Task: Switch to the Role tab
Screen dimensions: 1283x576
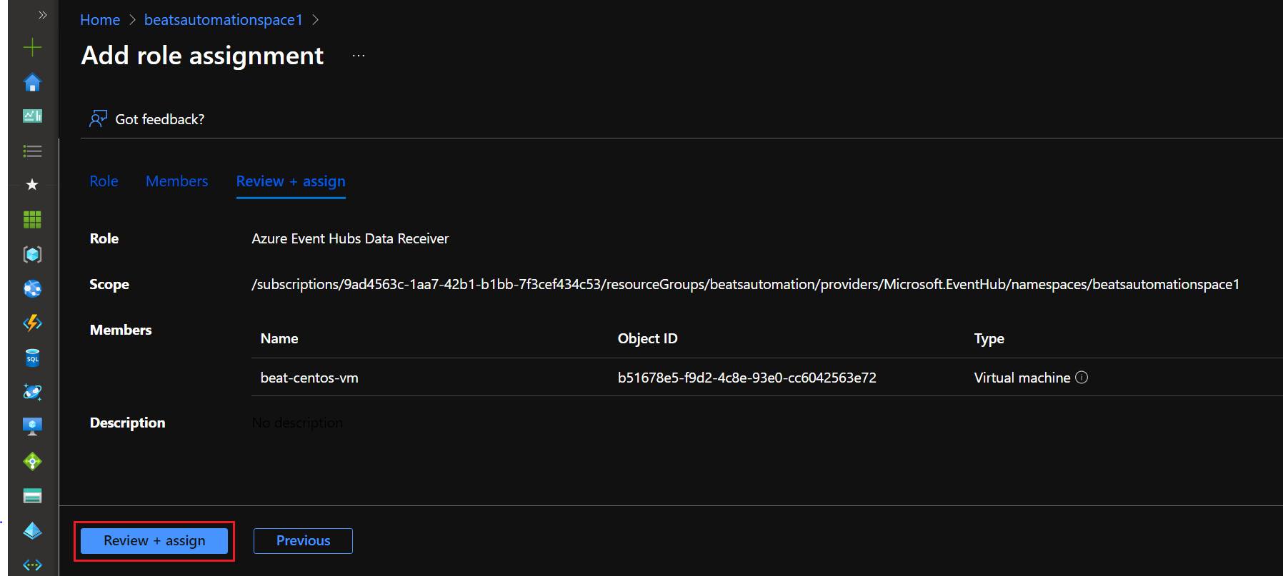Action: 104,181
